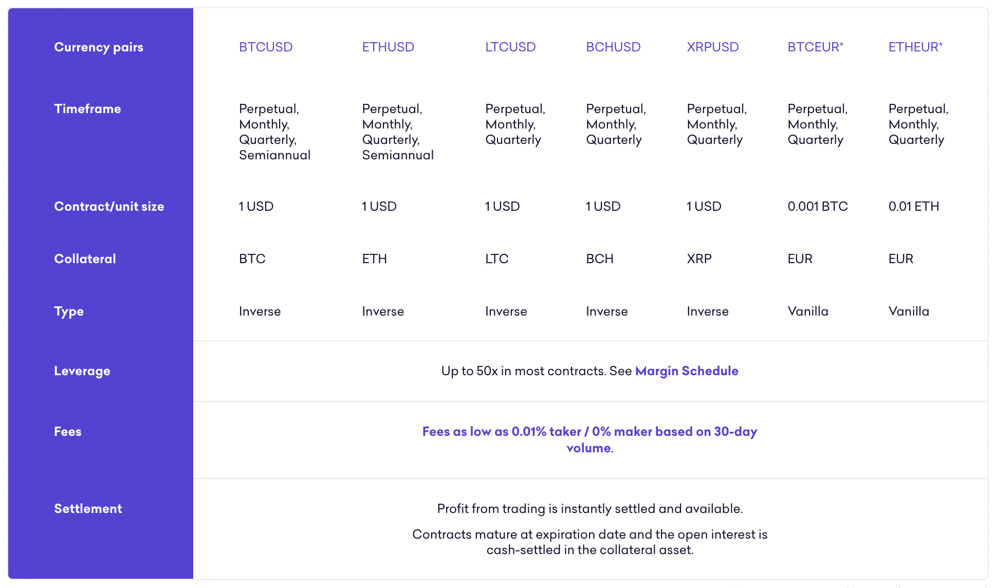This screenshot has height=588, width=996.
Task: Click the Timeframe row header
Action: (x=87, y=109)
